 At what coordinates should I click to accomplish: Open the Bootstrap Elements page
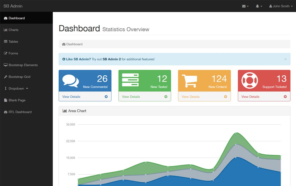[21, 65]
